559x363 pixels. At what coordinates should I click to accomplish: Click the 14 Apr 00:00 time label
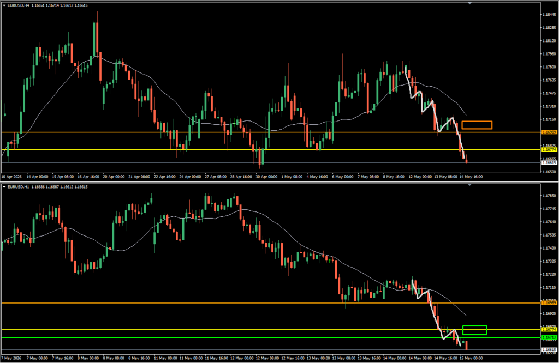(38, 177)
